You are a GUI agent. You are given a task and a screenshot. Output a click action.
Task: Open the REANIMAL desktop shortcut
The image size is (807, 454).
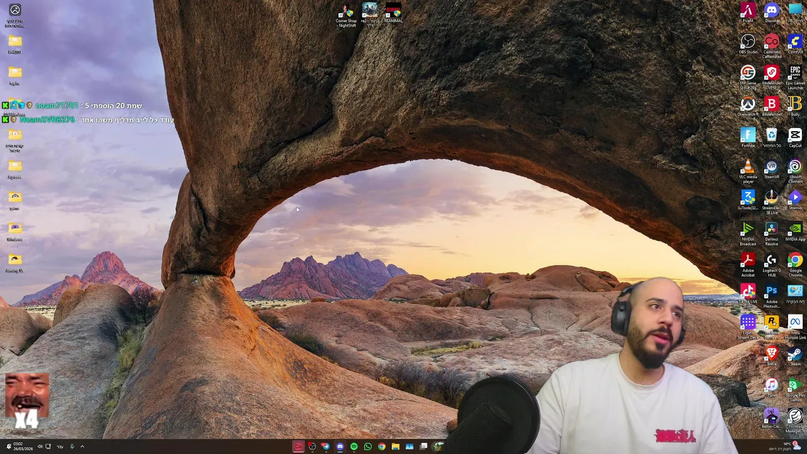pyautogui.click(x=393, y=13)
